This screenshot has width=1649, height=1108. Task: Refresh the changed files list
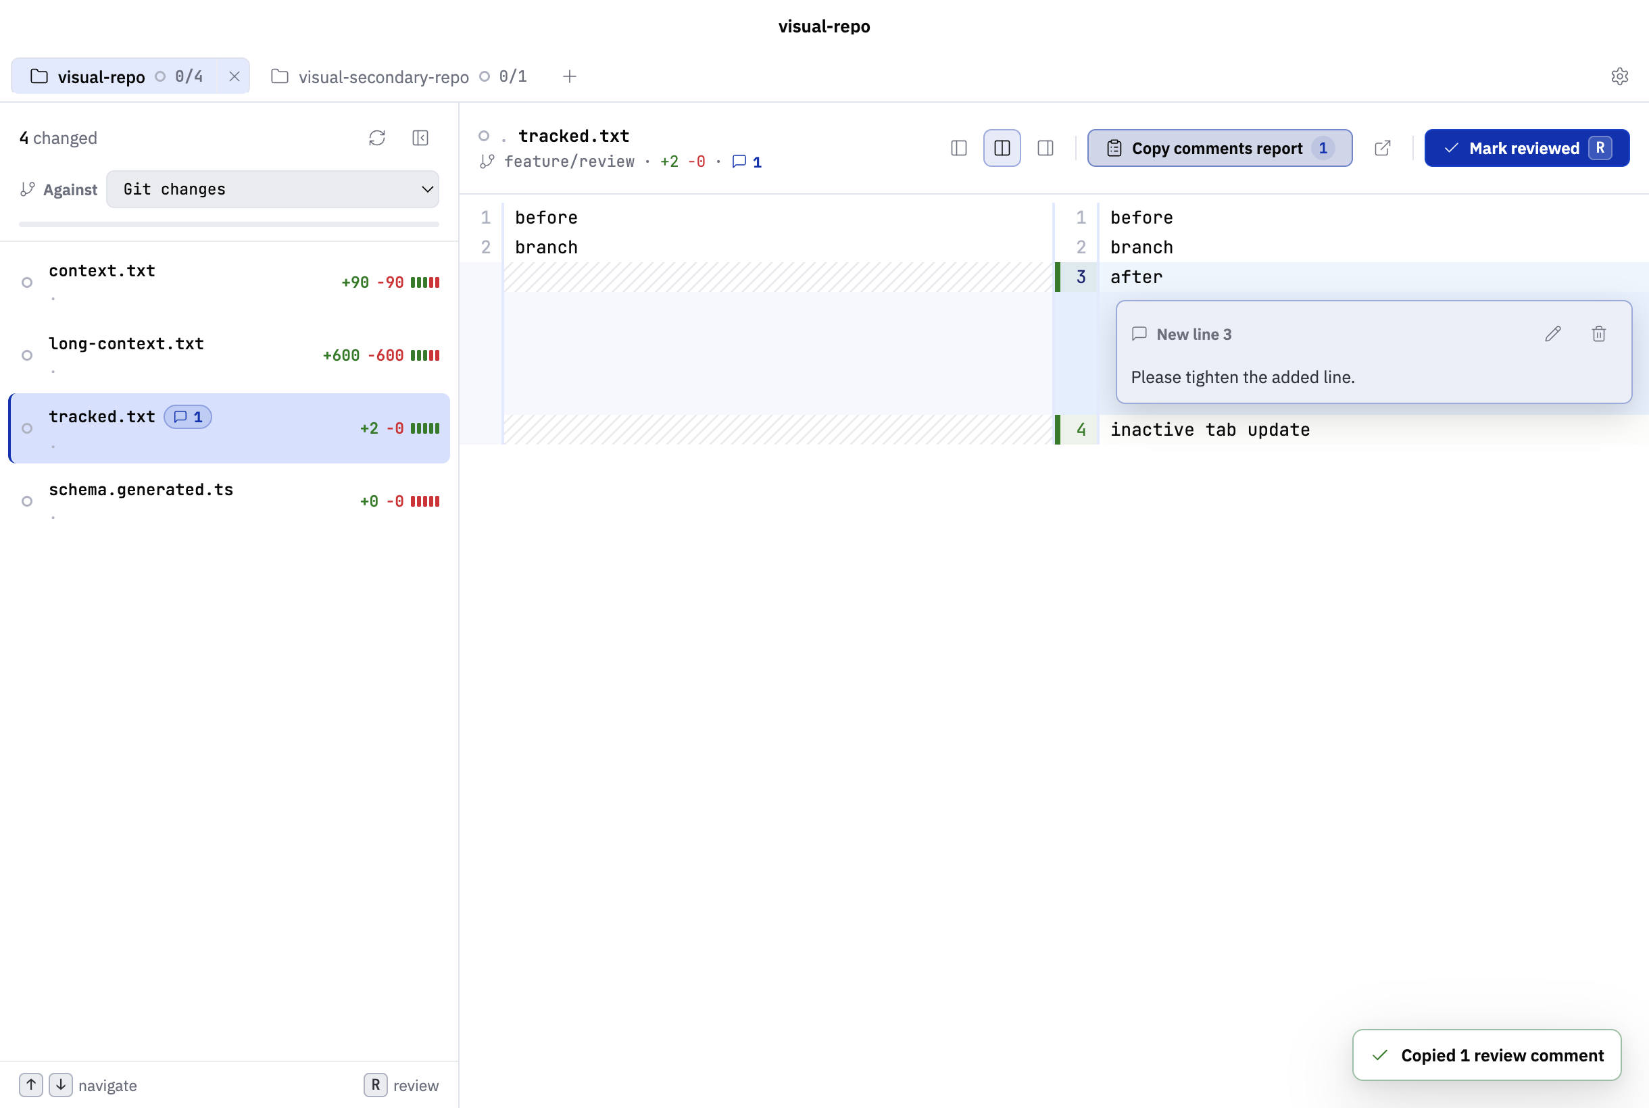click(376, 138)
